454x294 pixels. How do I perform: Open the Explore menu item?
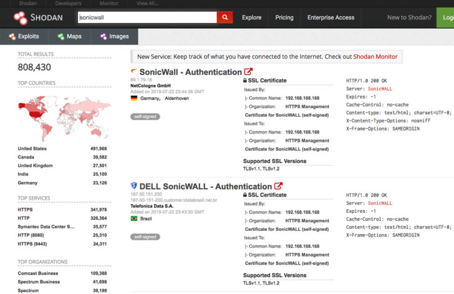251,17
